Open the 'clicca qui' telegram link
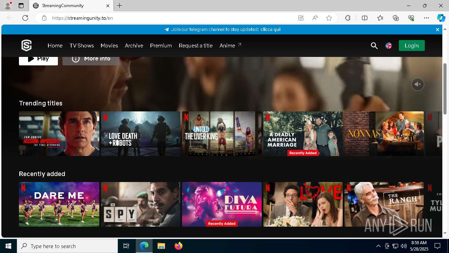The height and width of the screenshot is (253, 449). click(270, 30)
